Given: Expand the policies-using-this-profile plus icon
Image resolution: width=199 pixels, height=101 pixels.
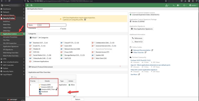Looking at the screenshot, I should [85, 20].
